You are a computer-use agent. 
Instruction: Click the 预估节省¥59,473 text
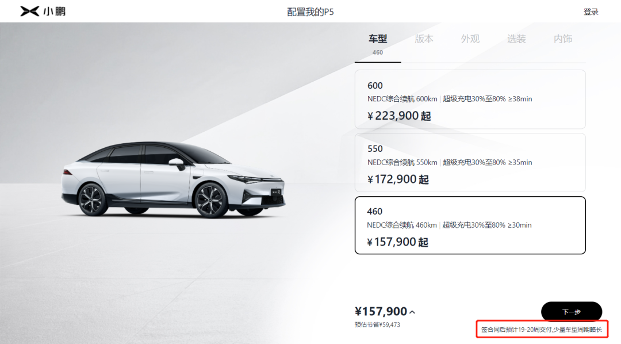(377, 324)
